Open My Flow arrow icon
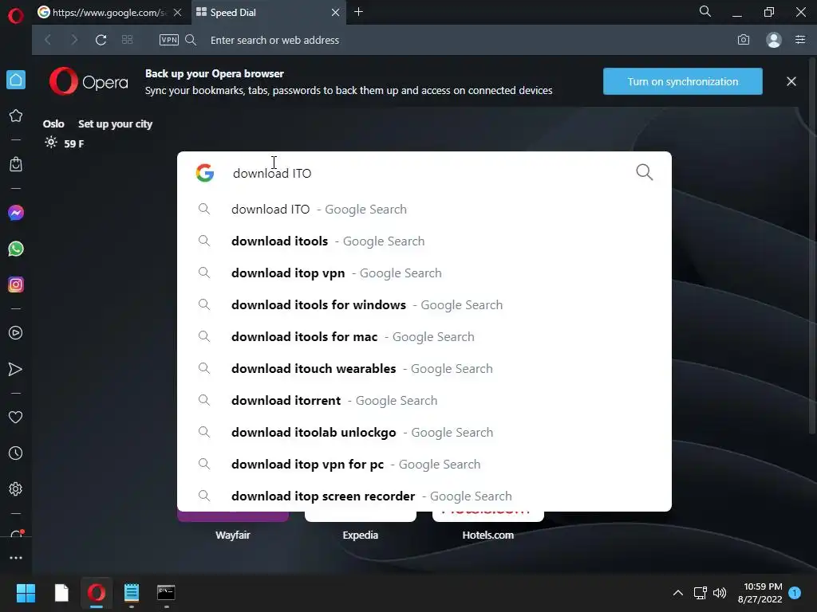This screenshot has width=817, height=612. point(16,369)
